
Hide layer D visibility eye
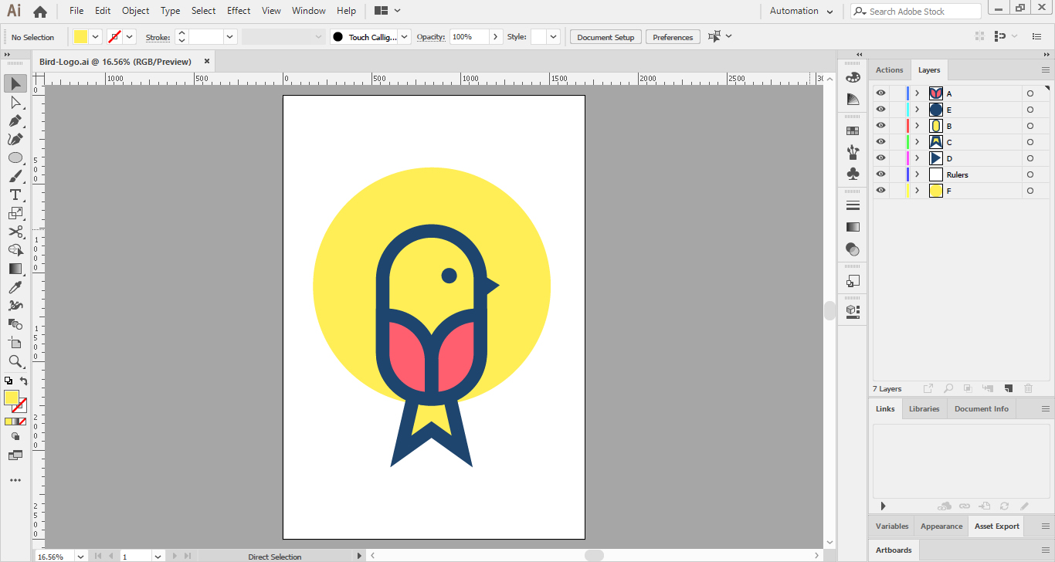[x=880, y=157]
